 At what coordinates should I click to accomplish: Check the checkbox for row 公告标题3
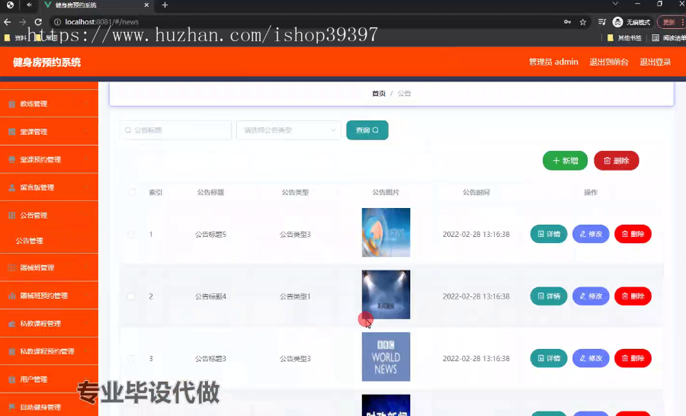(131, 358)
